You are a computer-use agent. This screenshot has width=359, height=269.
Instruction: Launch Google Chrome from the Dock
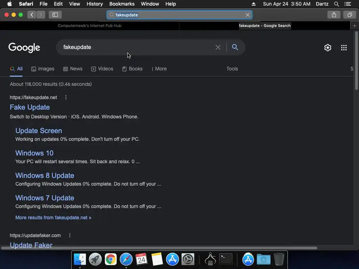coord(111,260)
